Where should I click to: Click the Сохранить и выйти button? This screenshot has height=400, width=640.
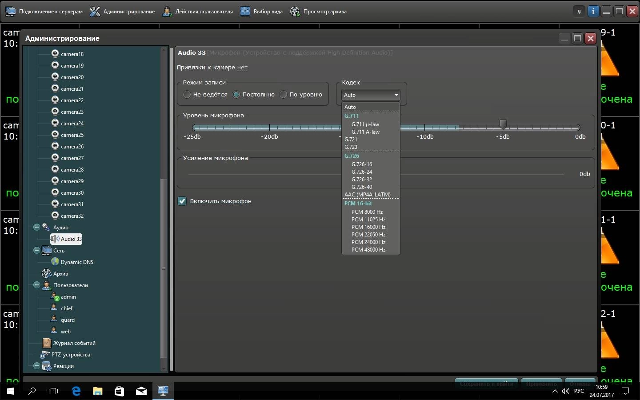[487, 383]
